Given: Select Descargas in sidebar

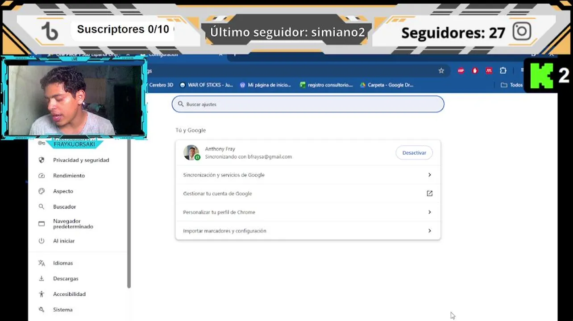Looking at the screenshot, I should [x=65, y=279].
